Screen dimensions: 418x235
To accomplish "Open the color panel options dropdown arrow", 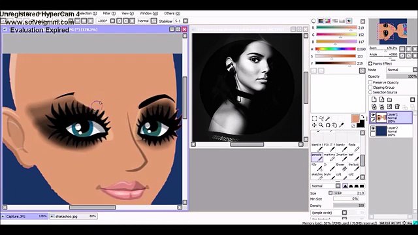I will coord(362,21).
